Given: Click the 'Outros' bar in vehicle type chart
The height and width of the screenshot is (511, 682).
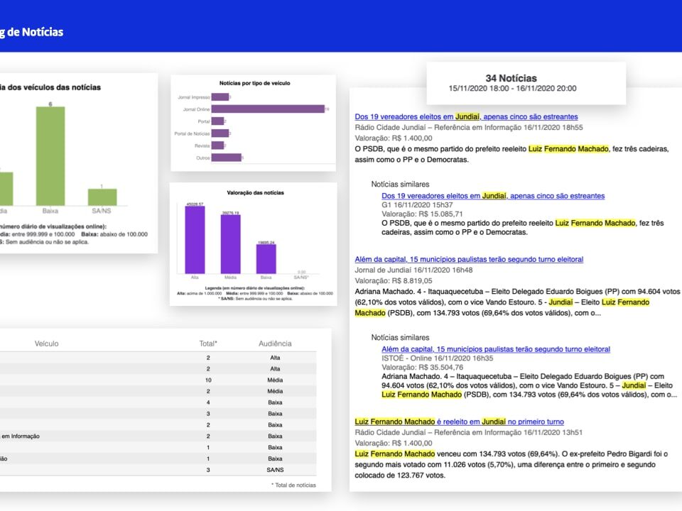Looking at the screenshot, I should click(x=226, y=158).
